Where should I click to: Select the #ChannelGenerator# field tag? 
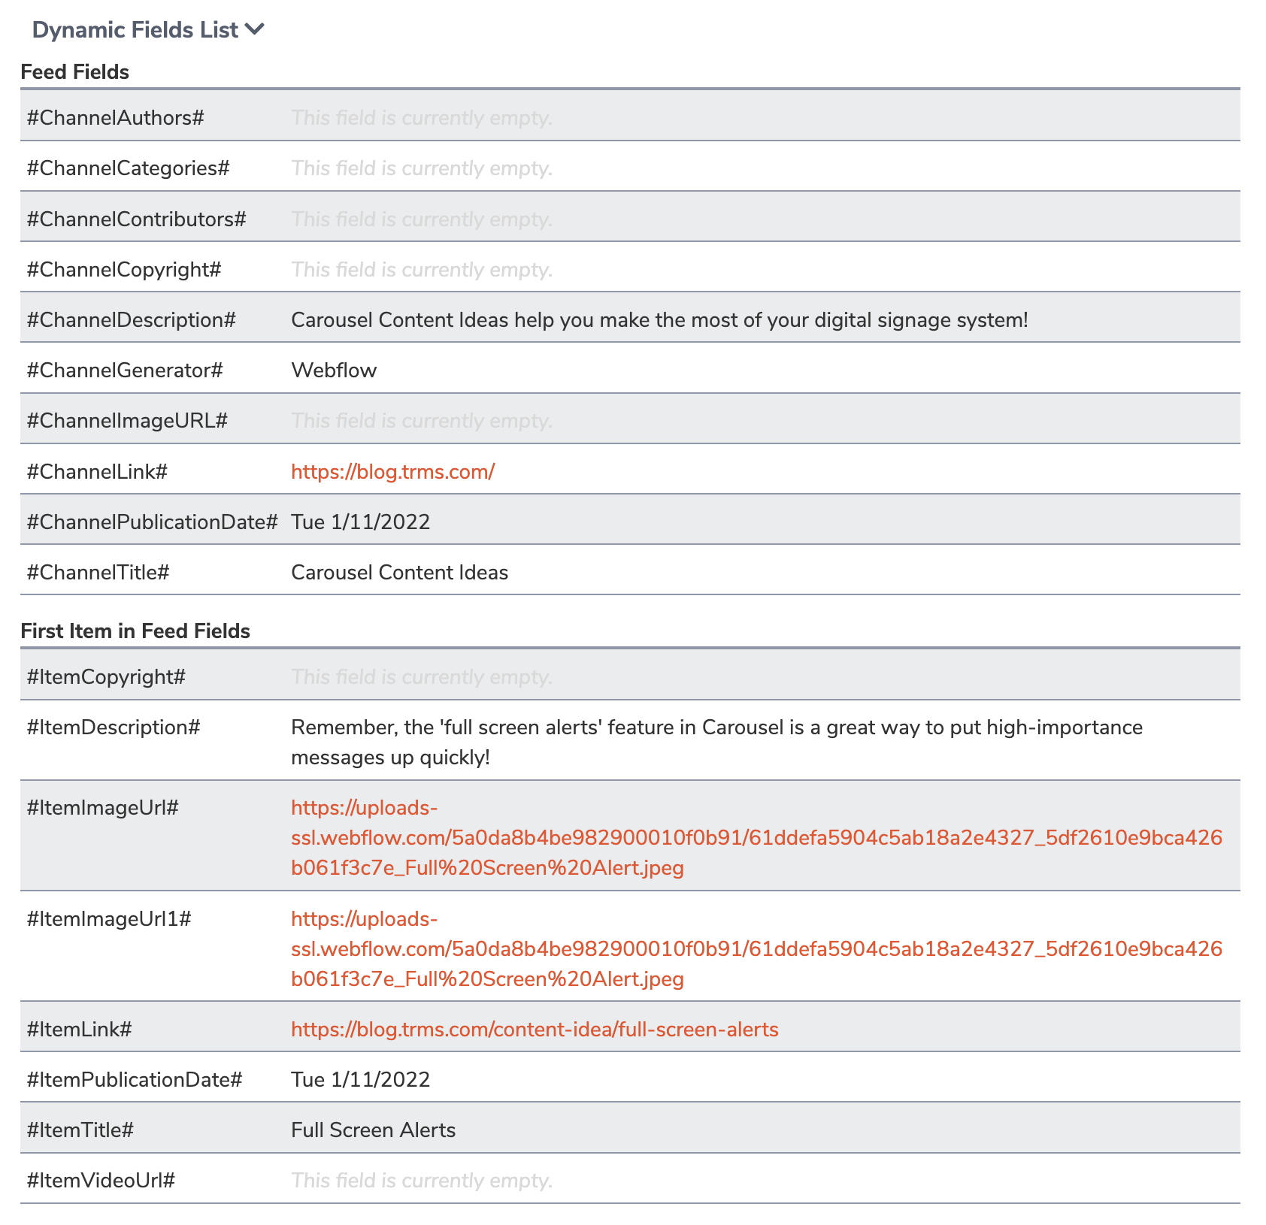click(125, 371)
